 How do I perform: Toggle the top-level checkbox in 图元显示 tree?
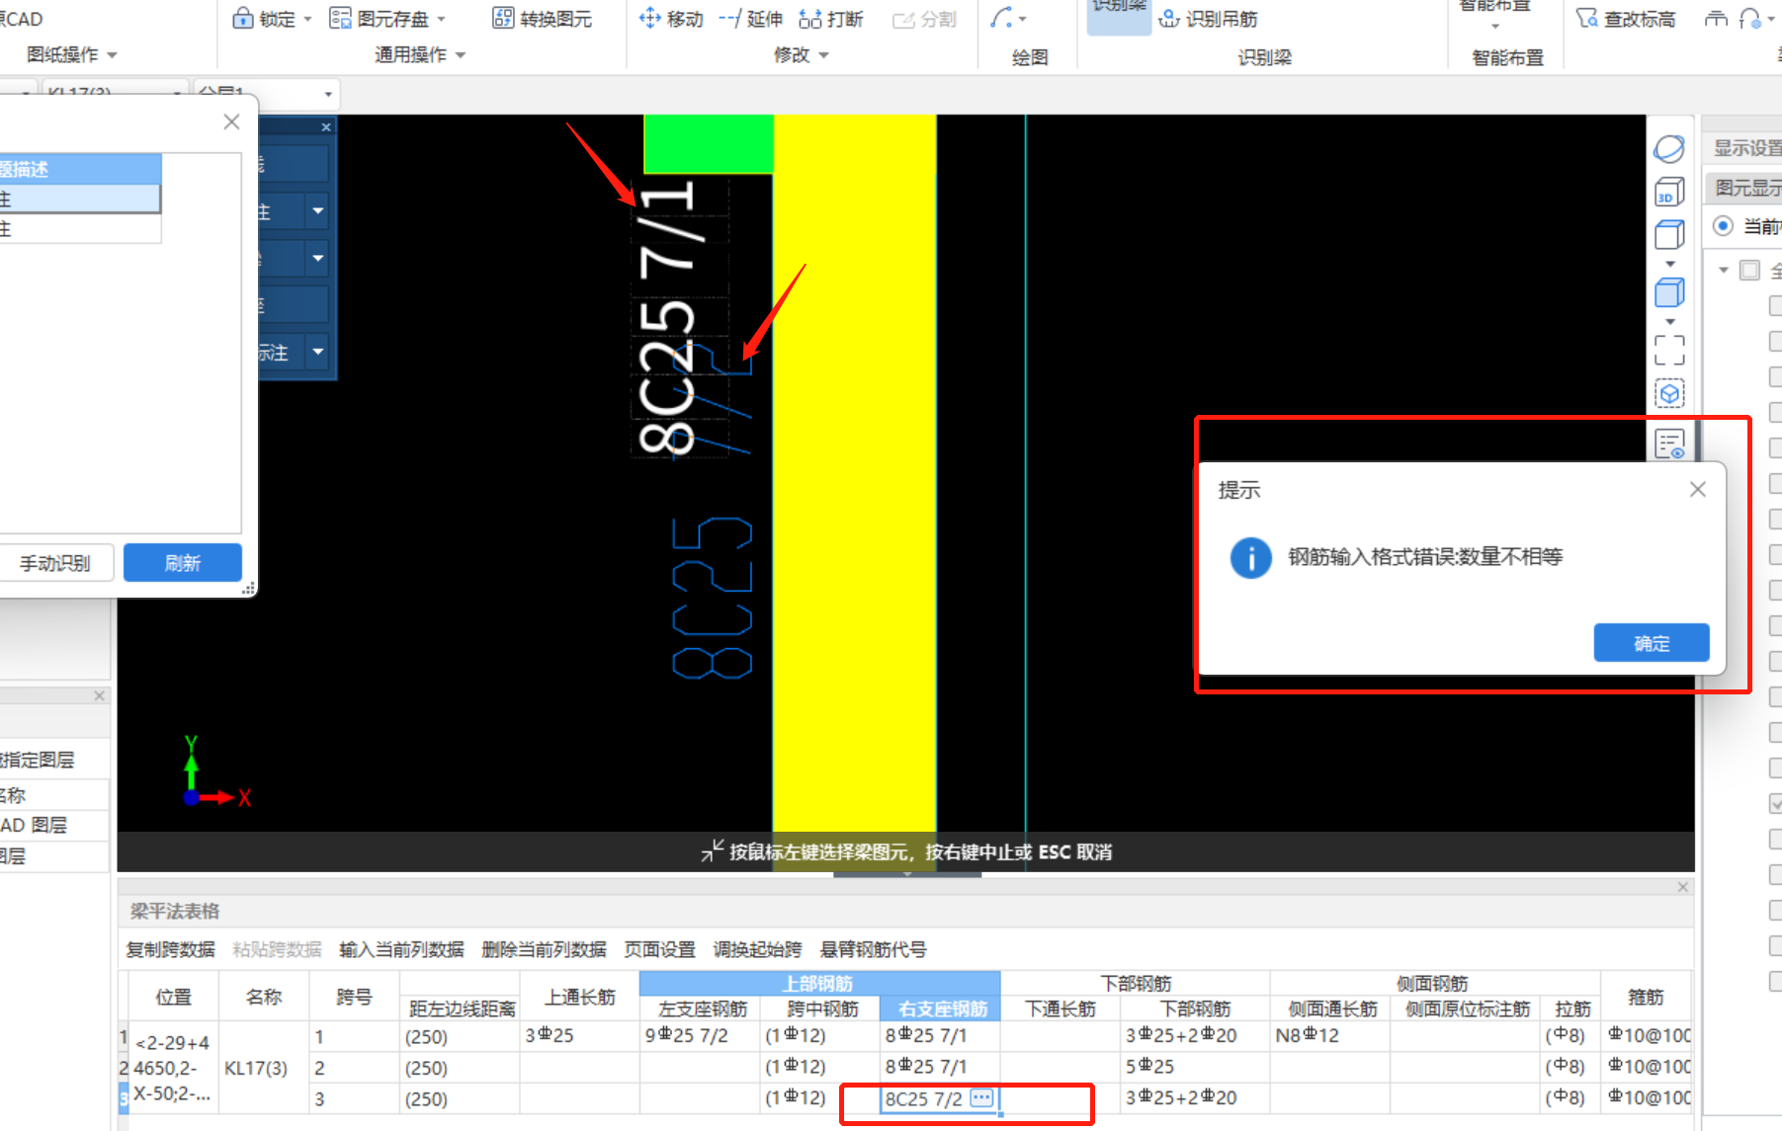[1749, 270]
